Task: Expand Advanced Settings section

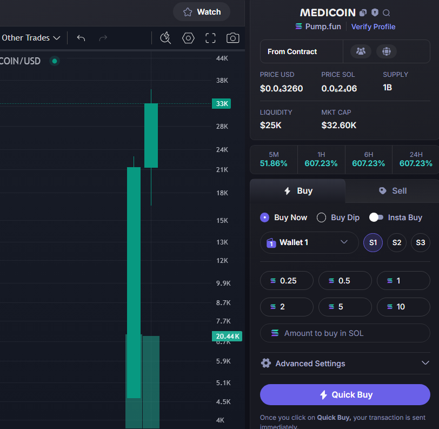Action: pos(345,364)
